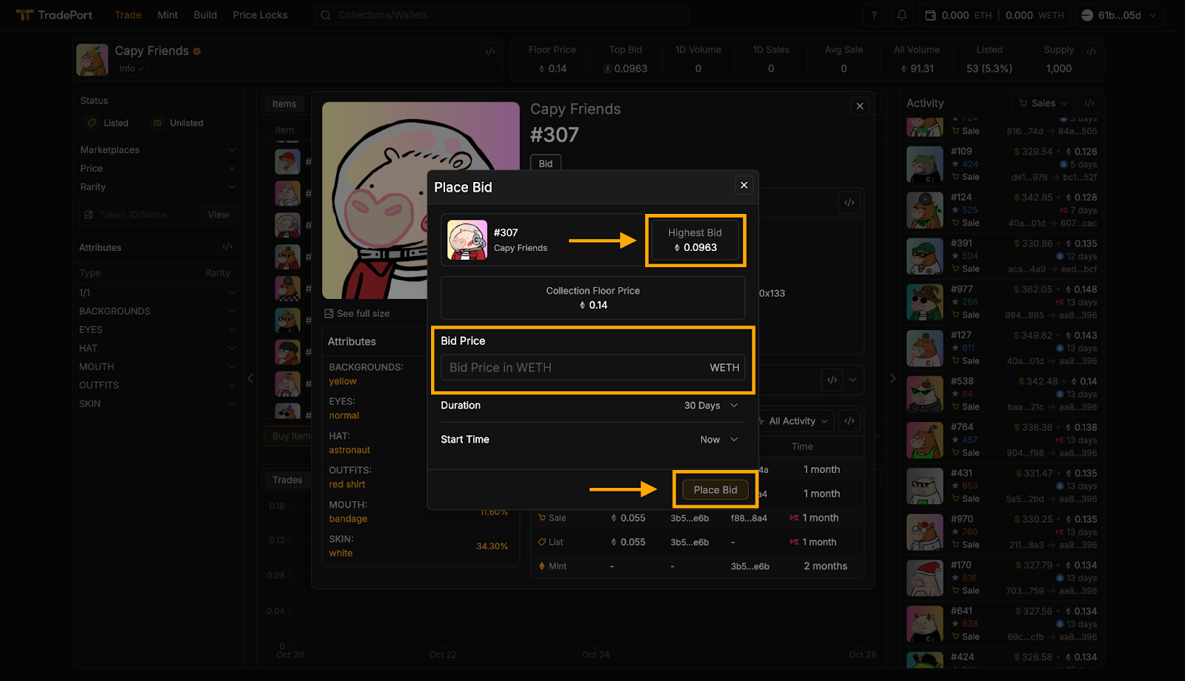Click the embed code icon in Activity panel

[1089, 103]
